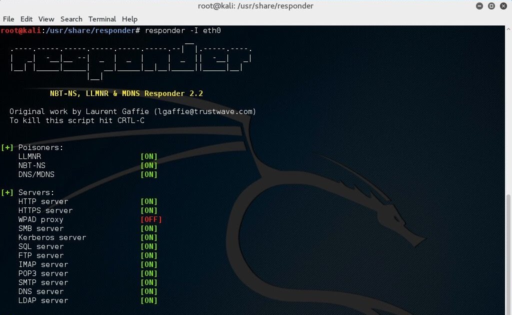Screen dimensions: 512x315
Task: Click the [ON] status for IMAP server
Action: (149, 264)
